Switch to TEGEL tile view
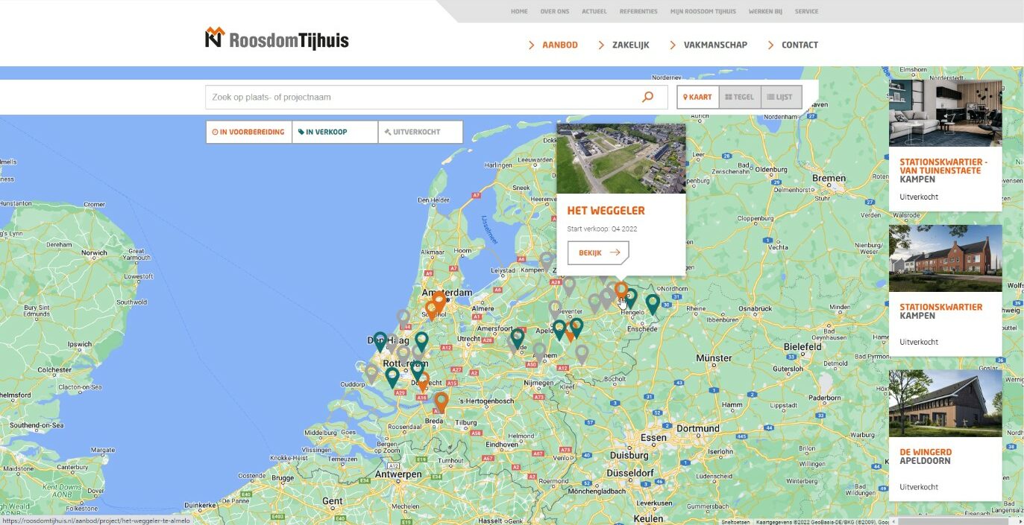1024x525 pixels. coord(739,96)
